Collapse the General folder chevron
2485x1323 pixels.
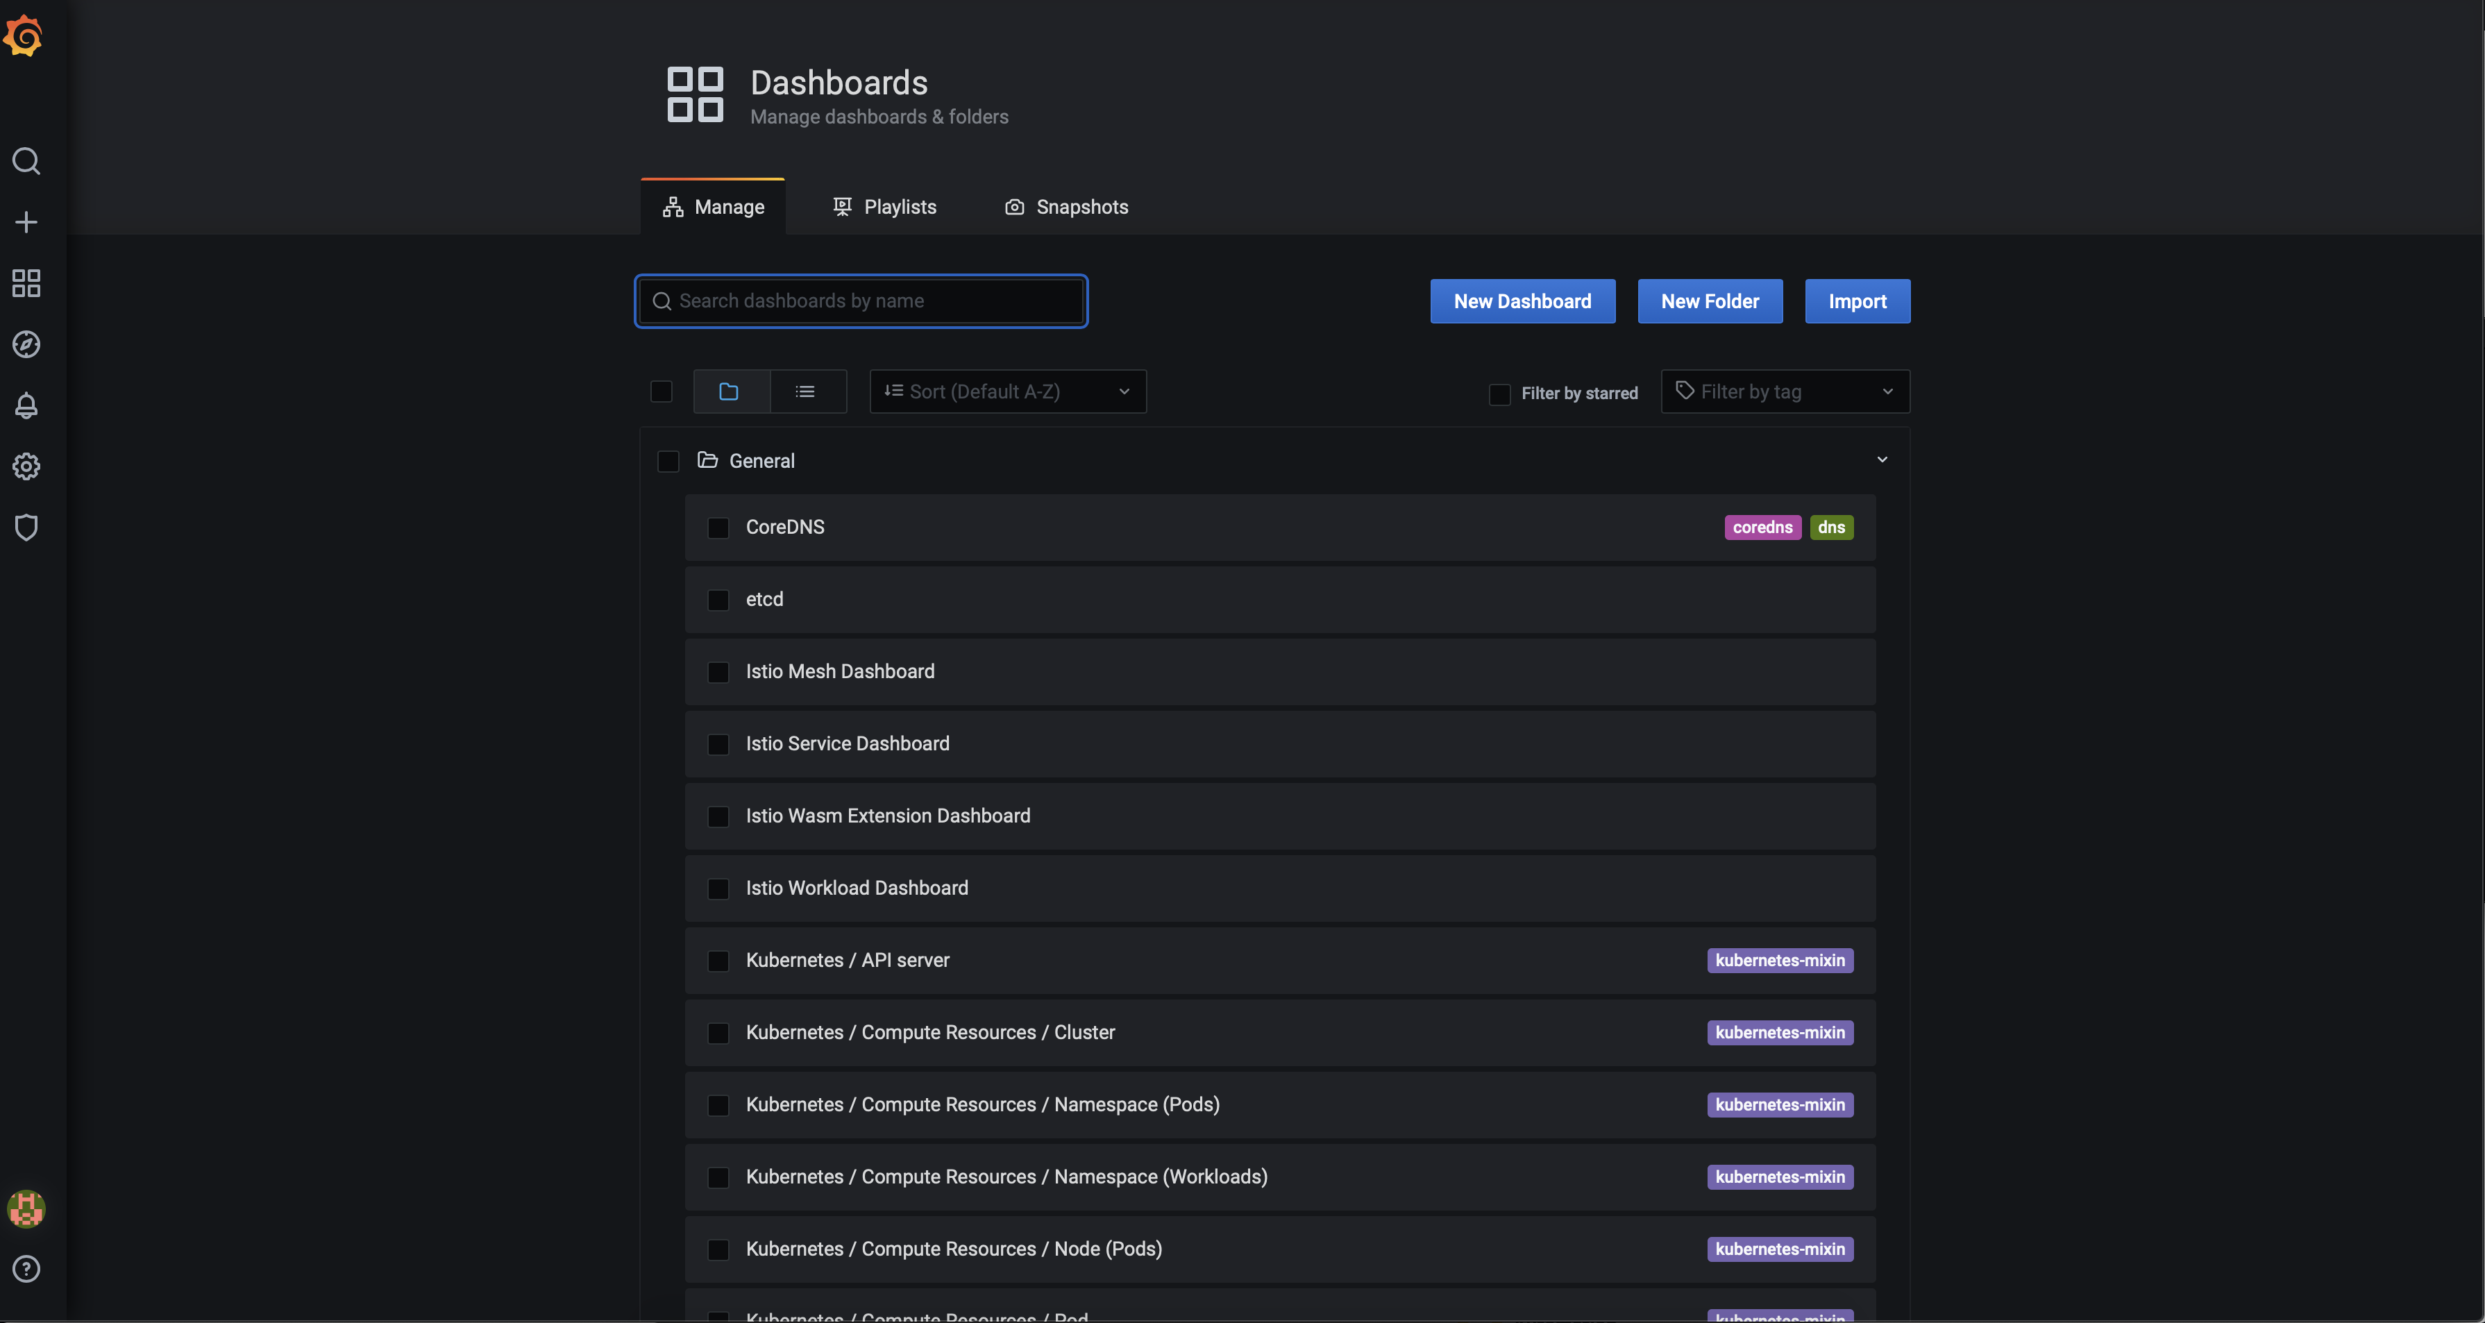click(x=1881, y=460)
